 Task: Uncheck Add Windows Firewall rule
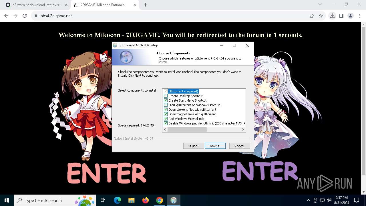coord(166,119)
